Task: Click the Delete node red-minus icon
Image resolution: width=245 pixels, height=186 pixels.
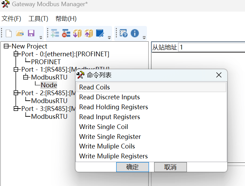Action: click(66, 33)
